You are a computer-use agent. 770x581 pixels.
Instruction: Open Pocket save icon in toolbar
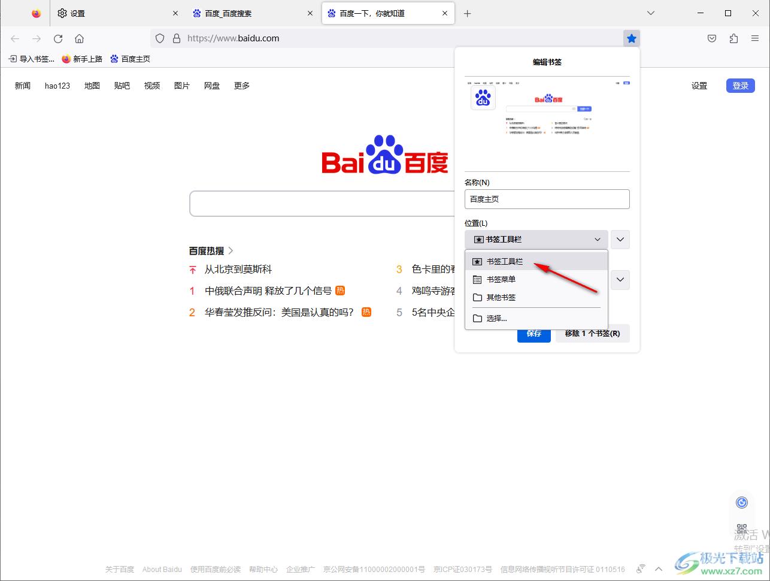(712, 38)
